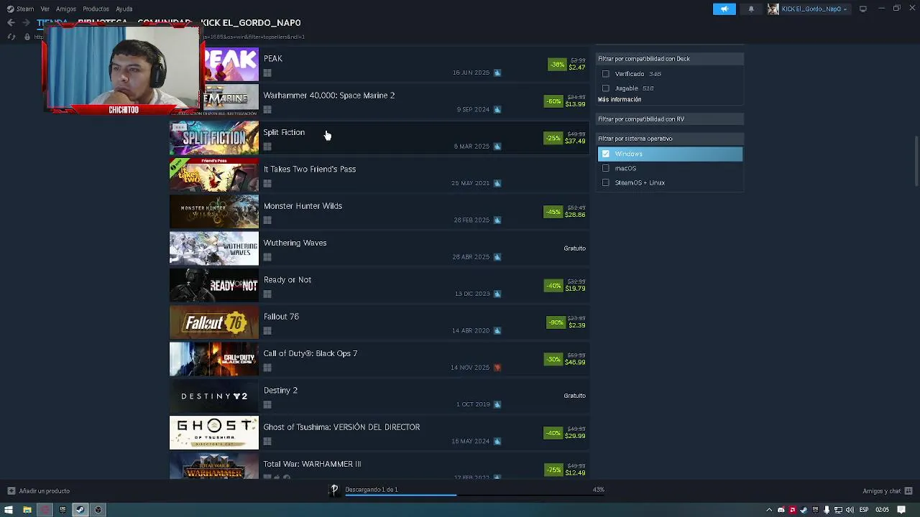Click the Descargando 1 de 1 status
920x517 pixels.
pos(372,490)
